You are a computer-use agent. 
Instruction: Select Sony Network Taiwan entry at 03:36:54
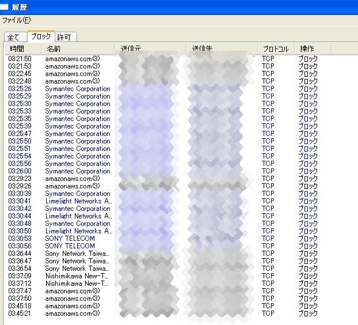[163, 269]
